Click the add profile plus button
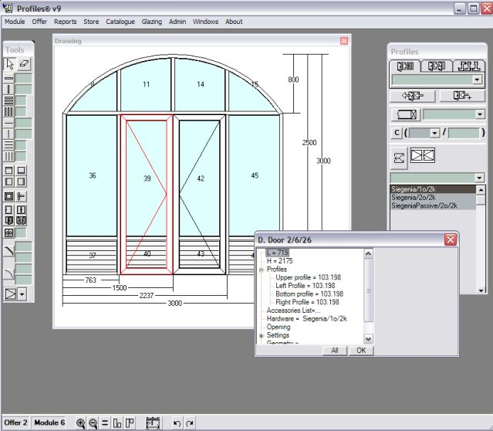Screen dimensions: 493x431 462,96
